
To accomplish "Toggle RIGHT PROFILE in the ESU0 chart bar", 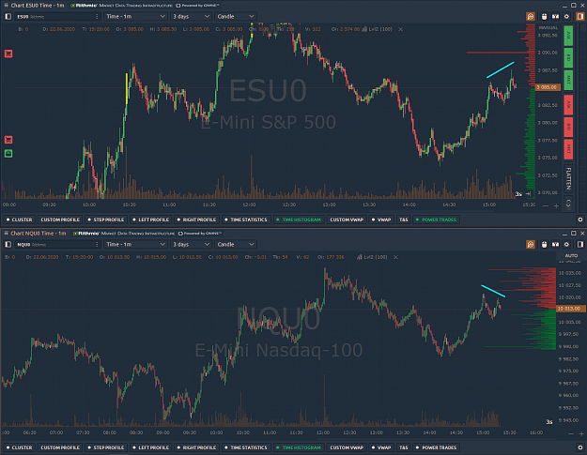I will point(196,220).
